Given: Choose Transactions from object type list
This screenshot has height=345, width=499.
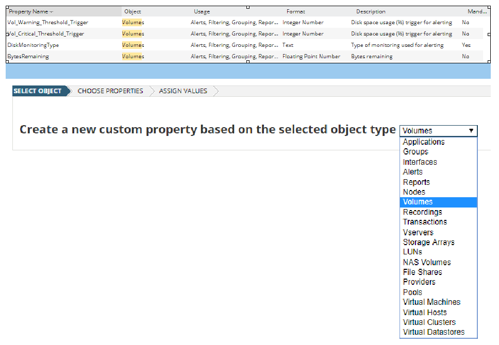Looking at the screenshot, I should point(438,222).
